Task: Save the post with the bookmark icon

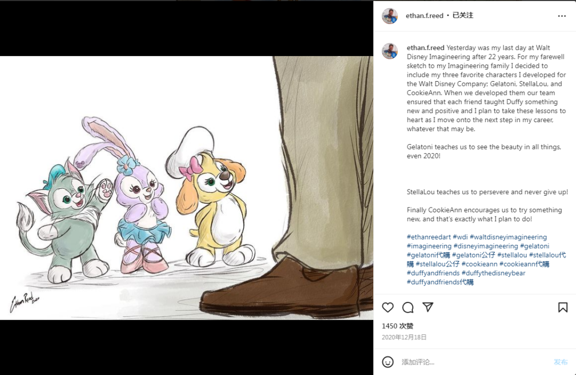Action: tap(563, 307)
